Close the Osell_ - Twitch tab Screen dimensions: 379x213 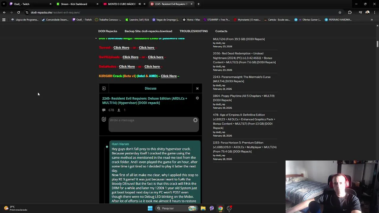tap(50, 4)
